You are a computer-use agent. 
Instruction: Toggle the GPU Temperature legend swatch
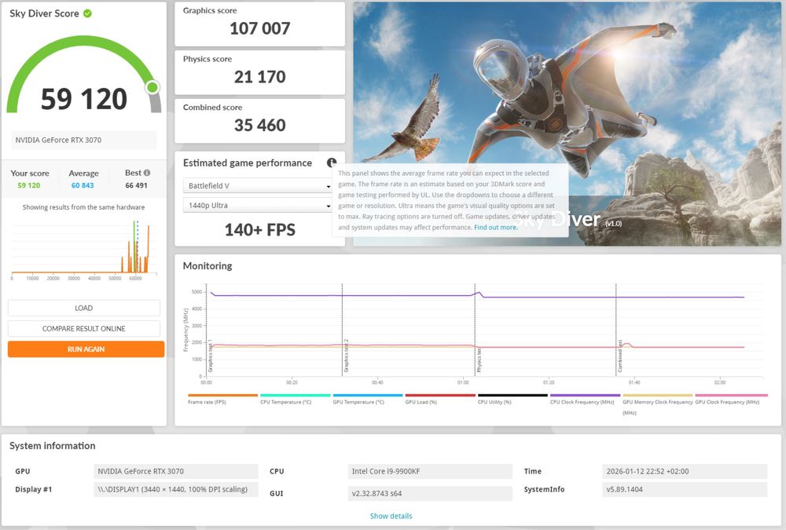[x=368, y=395]
